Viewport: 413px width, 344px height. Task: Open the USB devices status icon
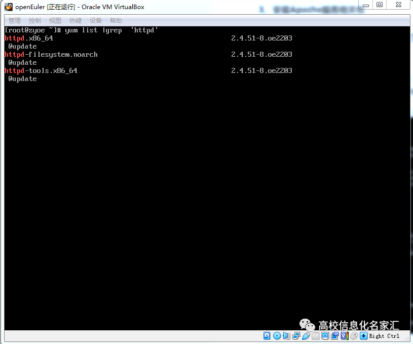click(306, 336)
